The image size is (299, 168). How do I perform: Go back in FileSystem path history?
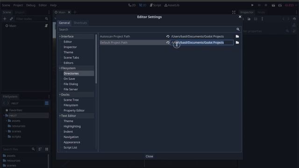[x=4, y=103]
